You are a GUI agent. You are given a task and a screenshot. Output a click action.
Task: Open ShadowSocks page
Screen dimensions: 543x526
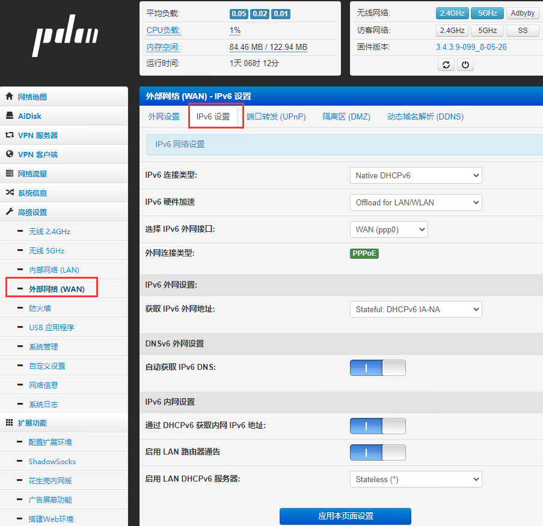coord(52,461)
